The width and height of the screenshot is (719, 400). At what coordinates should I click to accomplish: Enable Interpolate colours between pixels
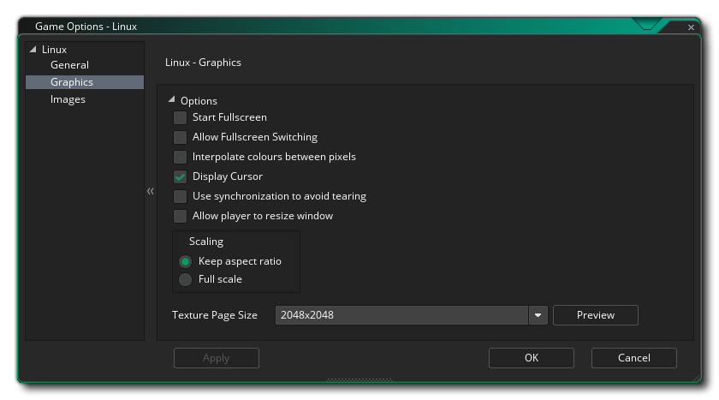point(180,157)
